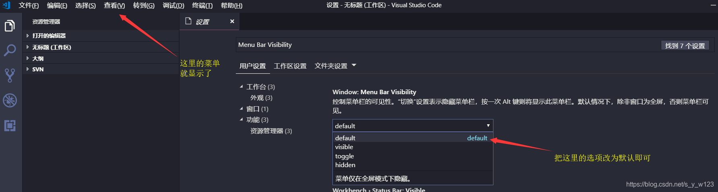Image resolution: width=718 pixels, height=192 pixels.
Task: Select the 工作区设置 tab
Action: [290, 66]
